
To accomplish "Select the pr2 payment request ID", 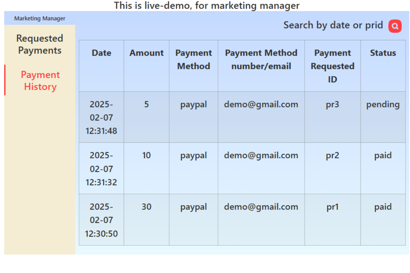I will point(332,156).
